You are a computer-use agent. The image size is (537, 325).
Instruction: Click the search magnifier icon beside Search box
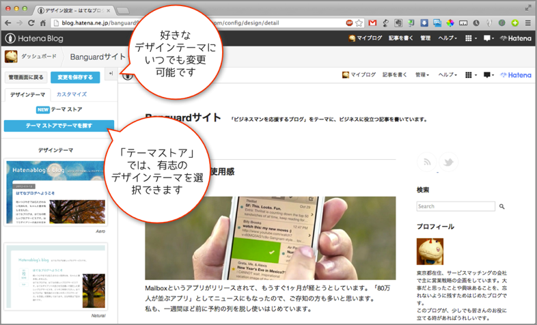[501, 206]
